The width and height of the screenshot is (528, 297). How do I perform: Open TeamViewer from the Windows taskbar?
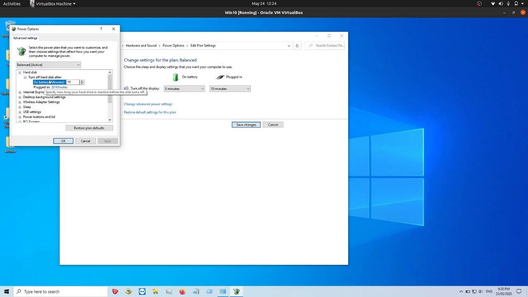coord(142,292)
